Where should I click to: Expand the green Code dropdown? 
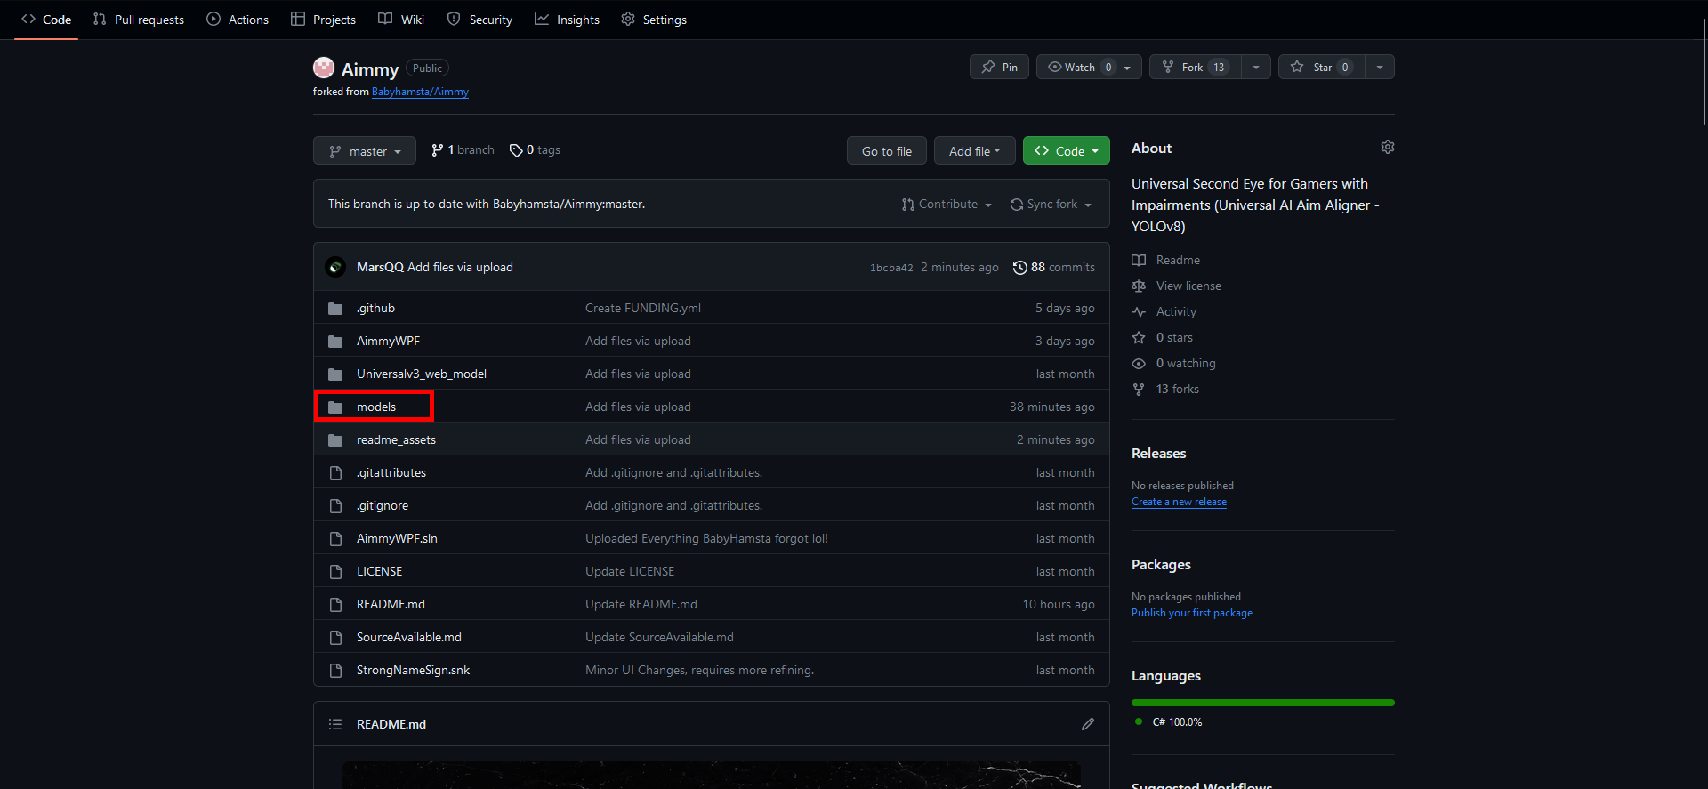1066,151
